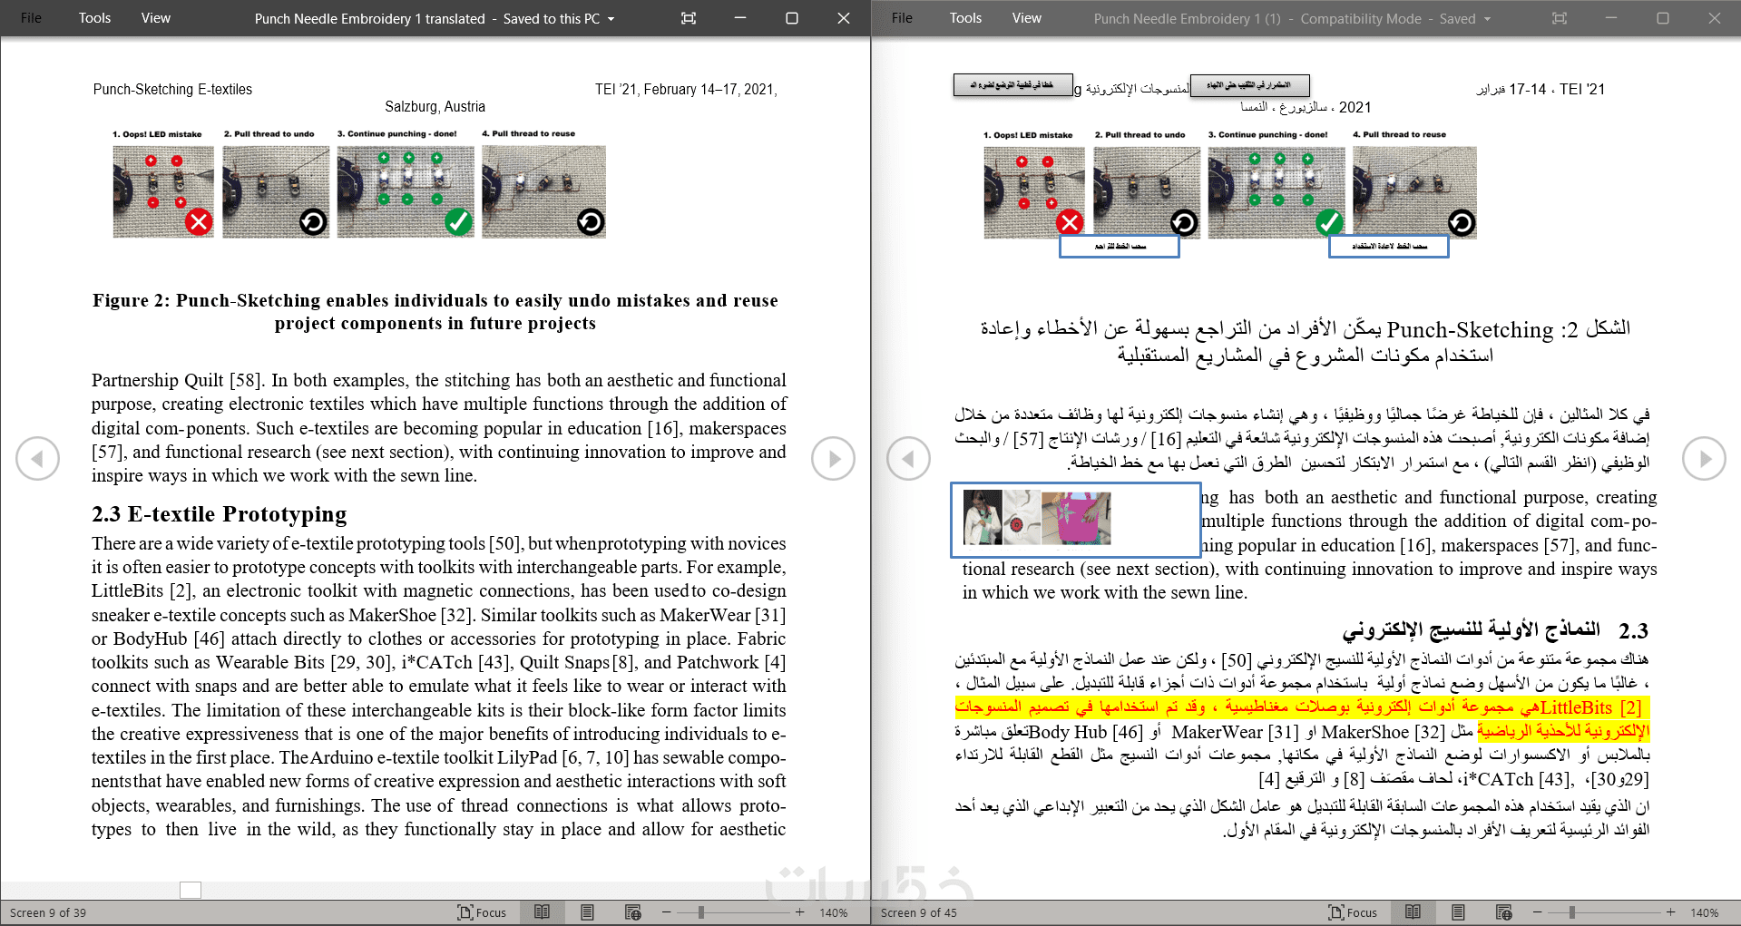Viewport: 1741px width, 926px height.
Task: Click the blue text box under the fourth right-document photo
Action: click(x=1389, y=246)
